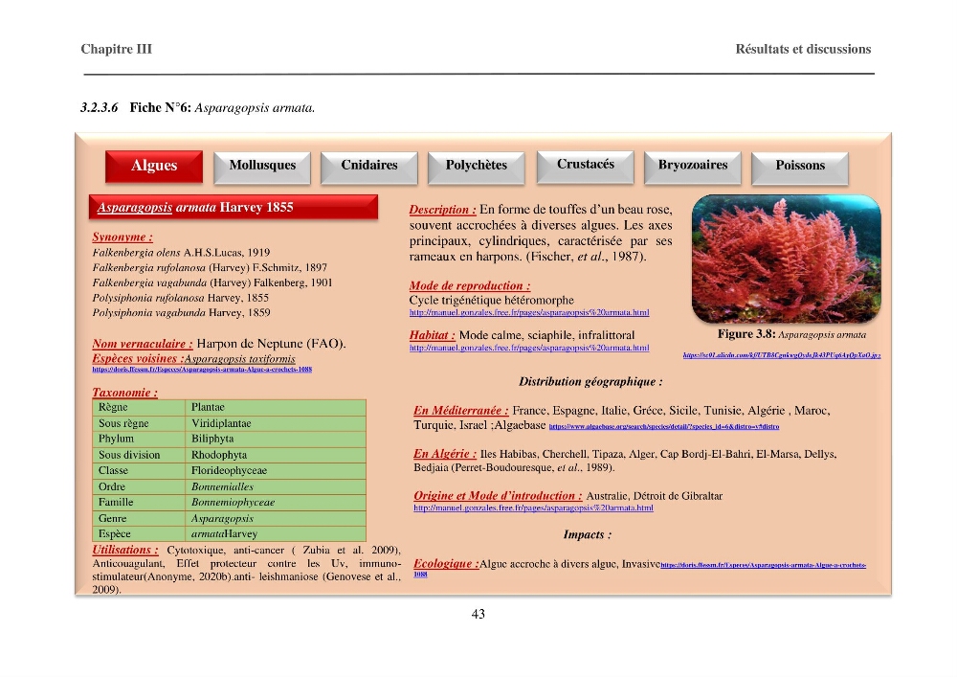Open the link under Mode de reproduction
Screen dimensions: 957x677
pyautogui.click(x=529, y=312)
